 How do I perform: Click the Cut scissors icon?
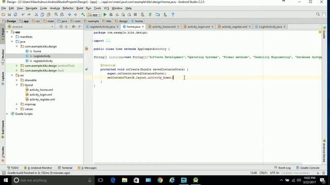click(x=36, y=14)
